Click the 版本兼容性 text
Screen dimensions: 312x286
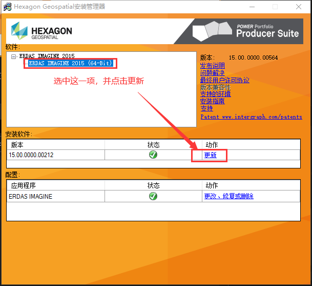[215, 87]
